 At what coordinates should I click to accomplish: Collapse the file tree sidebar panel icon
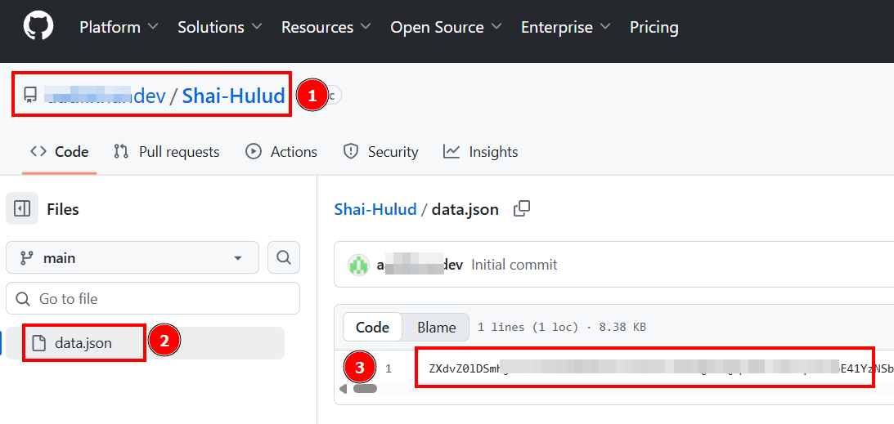coord(22,209)
